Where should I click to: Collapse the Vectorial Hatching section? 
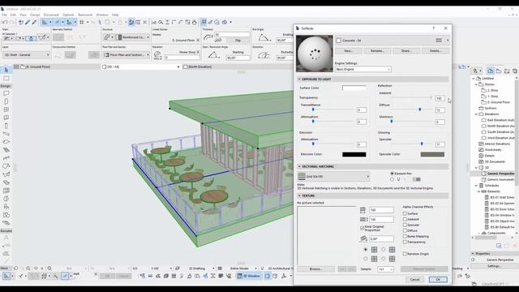(299, 166)
